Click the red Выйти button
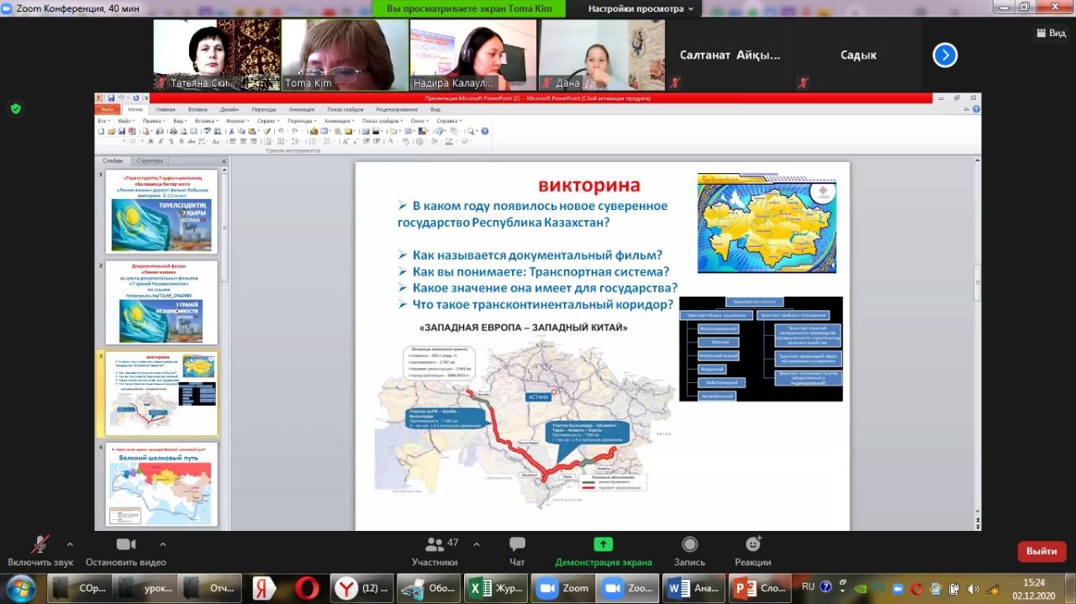Screen dimensions: 1076x604 [1042, 551]
